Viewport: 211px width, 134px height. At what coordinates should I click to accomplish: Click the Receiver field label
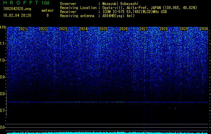click(x=68, y=12)
